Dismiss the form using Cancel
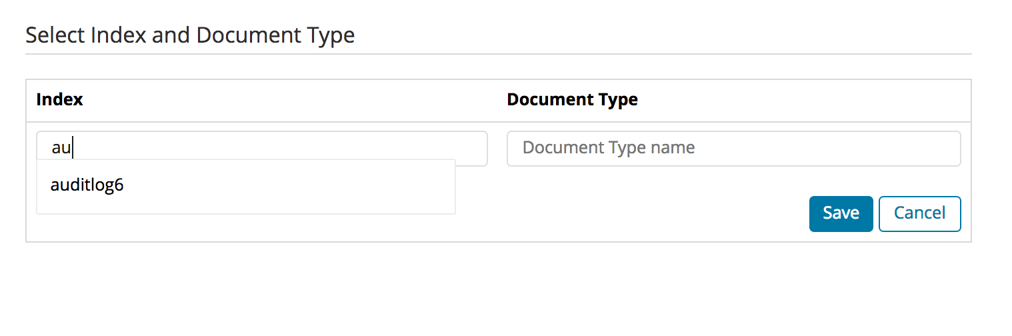 (x=919, y=213)
